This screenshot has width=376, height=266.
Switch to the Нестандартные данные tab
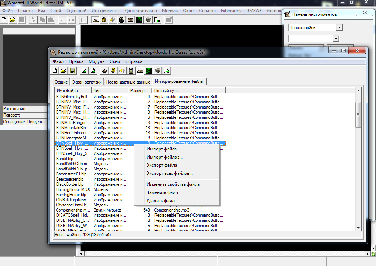pyautogui.click(x=128, y=82)
